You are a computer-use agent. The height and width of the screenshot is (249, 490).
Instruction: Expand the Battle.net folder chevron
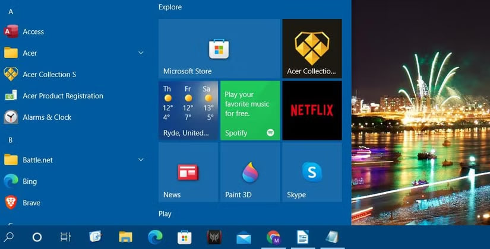141,159
